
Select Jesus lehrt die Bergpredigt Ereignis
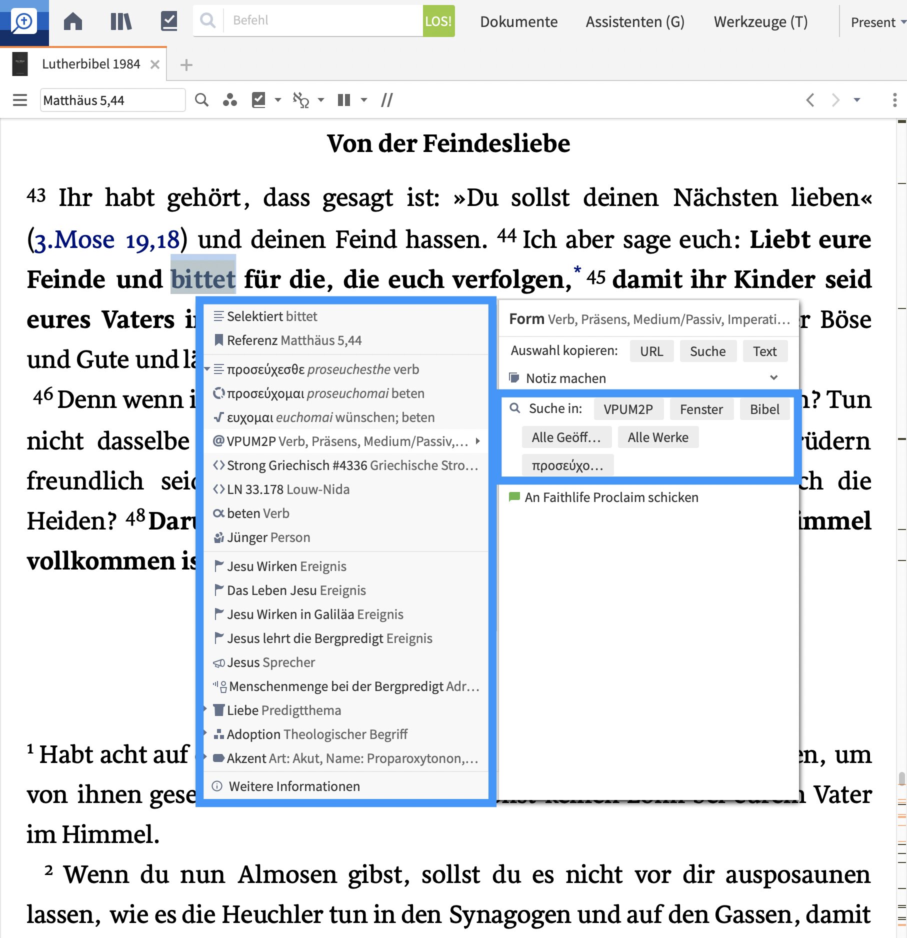coord(345,638)
